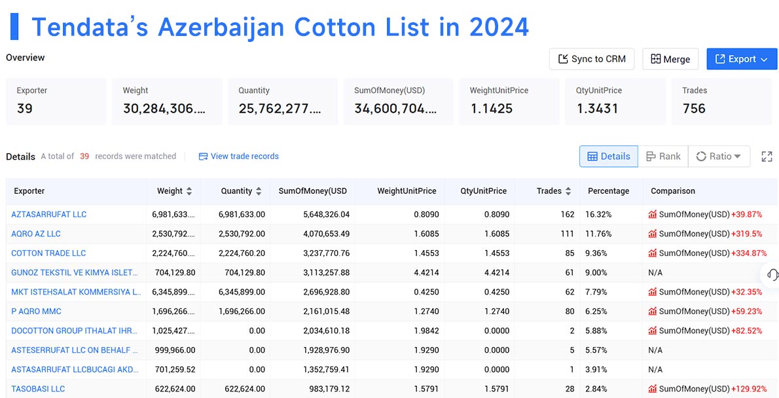The height and width of the screenshot is (398, 779).
Task: Toggle Quantity column sorting order
Action: 258,190
